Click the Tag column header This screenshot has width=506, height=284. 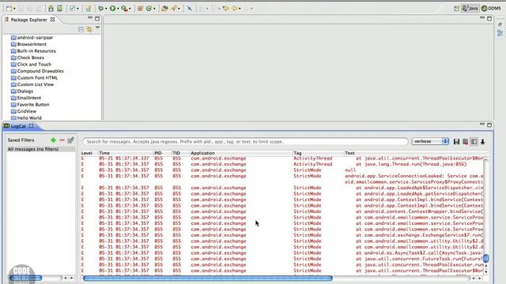[318, 153]
